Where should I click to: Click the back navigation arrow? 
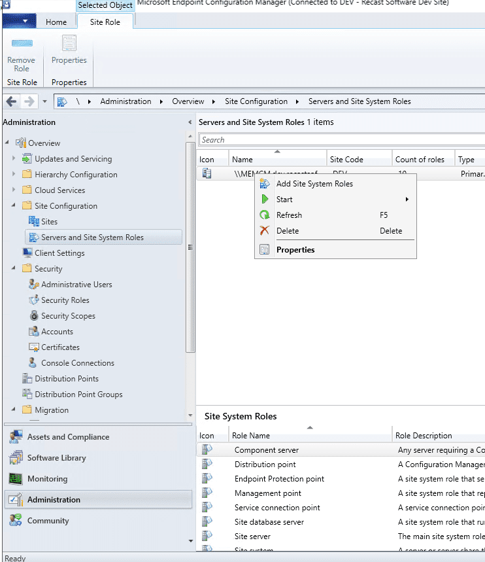click(11, 101)
